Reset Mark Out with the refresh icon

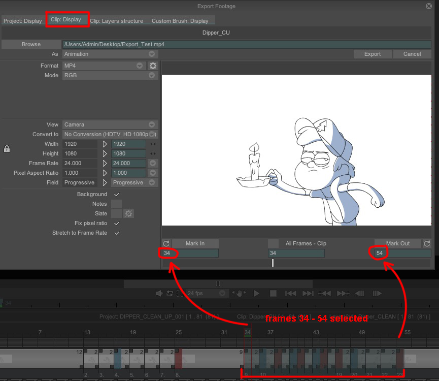(x=427, y=243)
